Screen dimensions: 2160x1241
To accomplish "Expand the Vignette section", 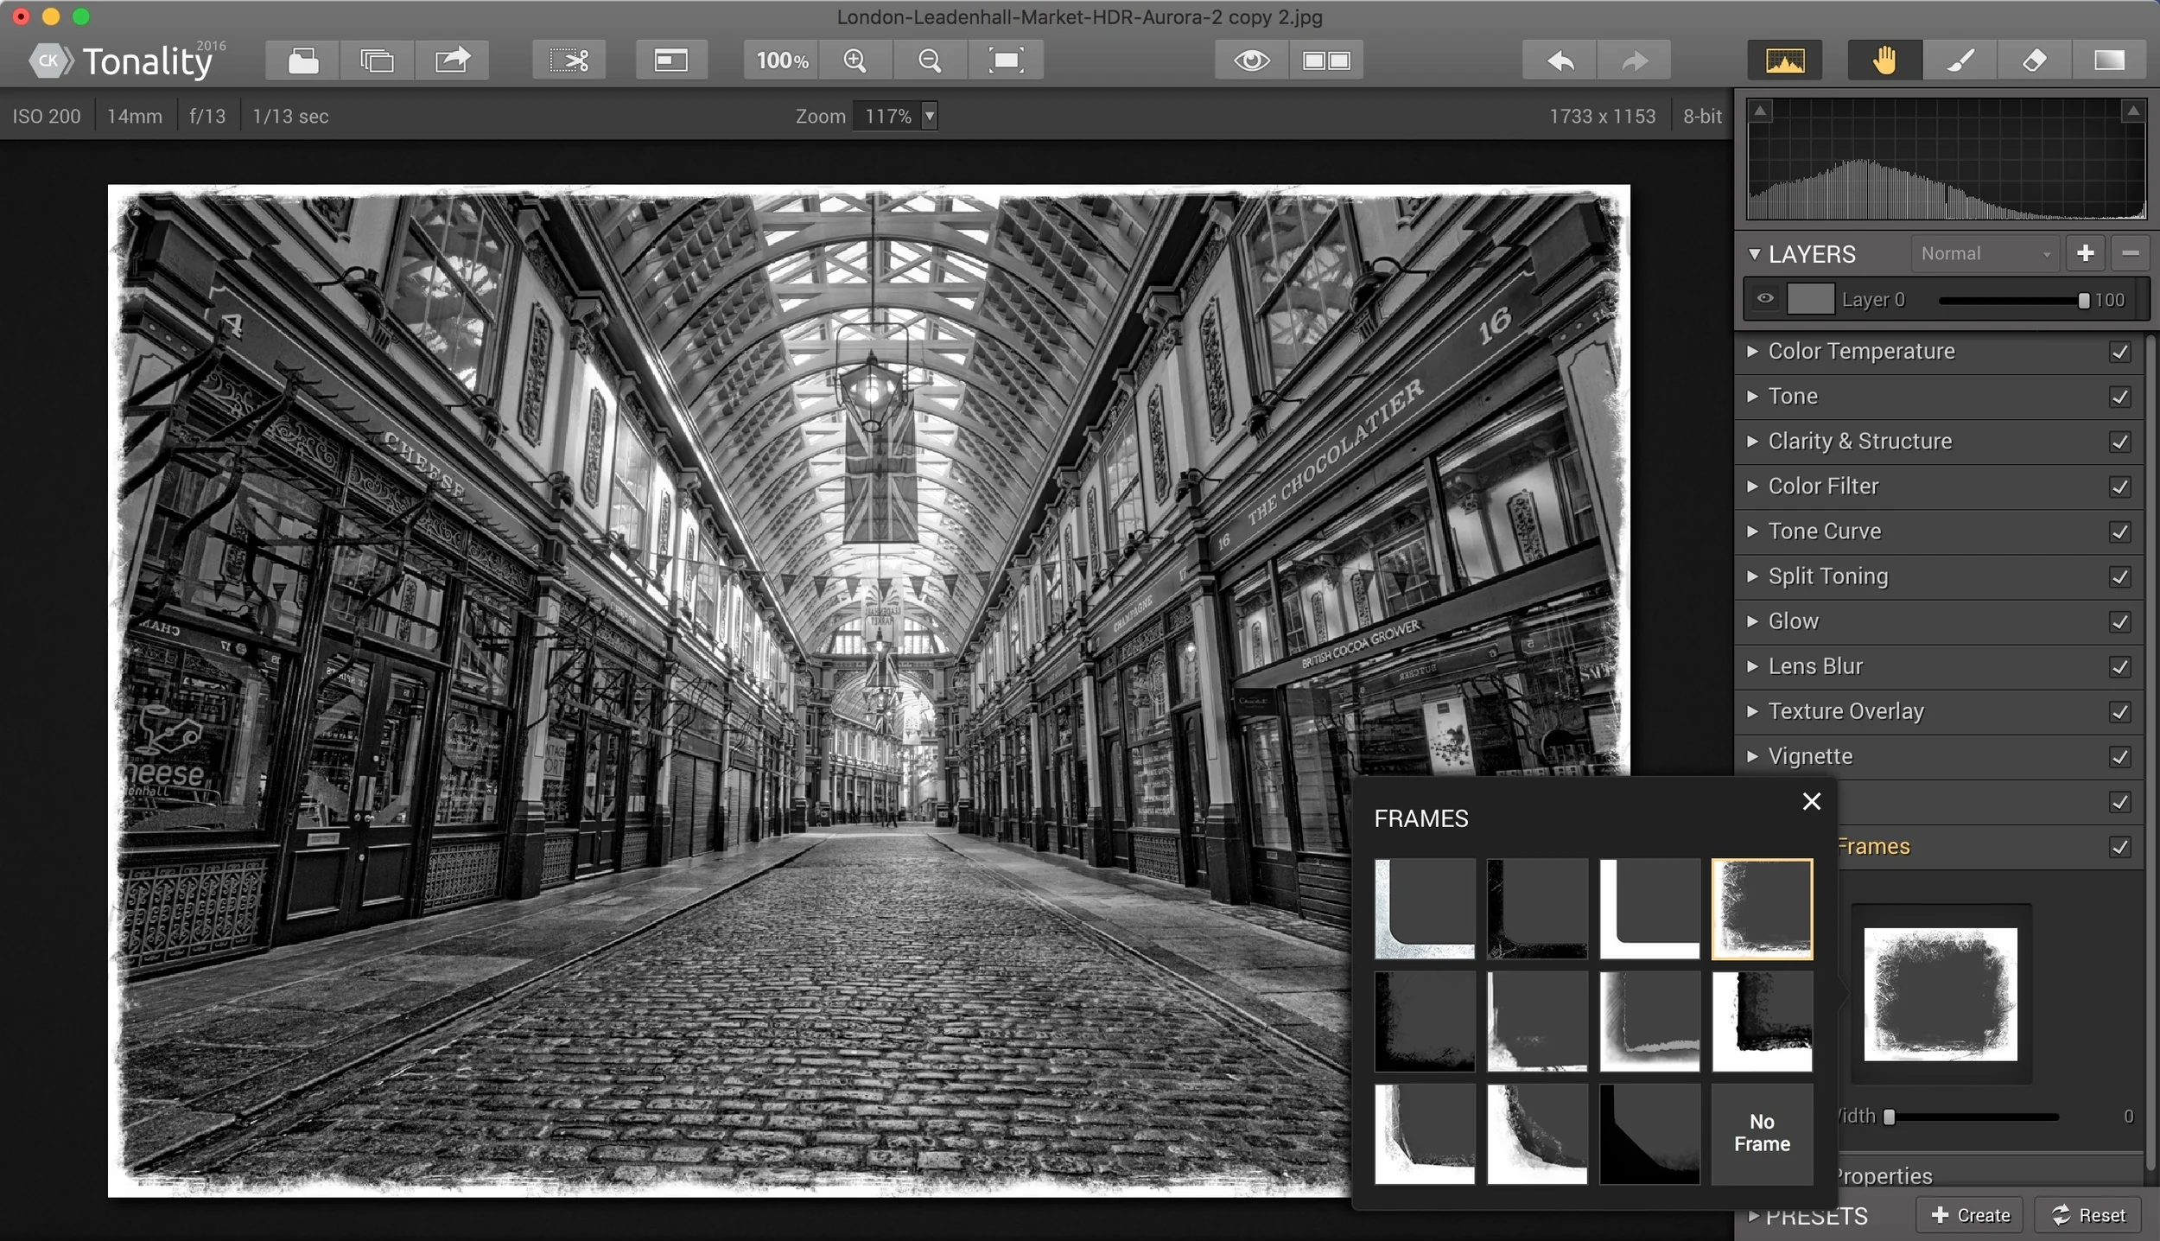I will click(1752, 756).
